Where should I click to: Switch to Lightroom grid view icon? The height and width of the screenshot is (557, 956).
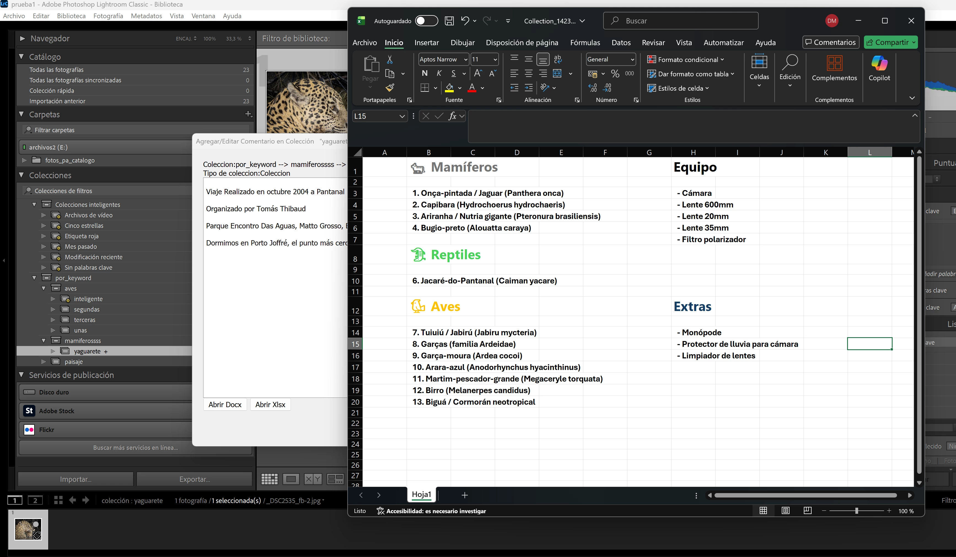269,479
